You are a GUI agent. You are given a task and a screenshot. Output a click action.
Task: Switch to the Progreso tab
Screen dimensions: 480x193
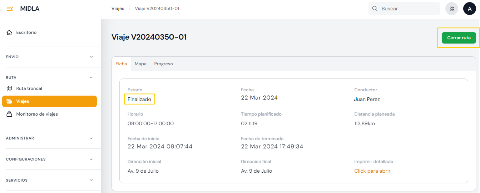(163, 64)
